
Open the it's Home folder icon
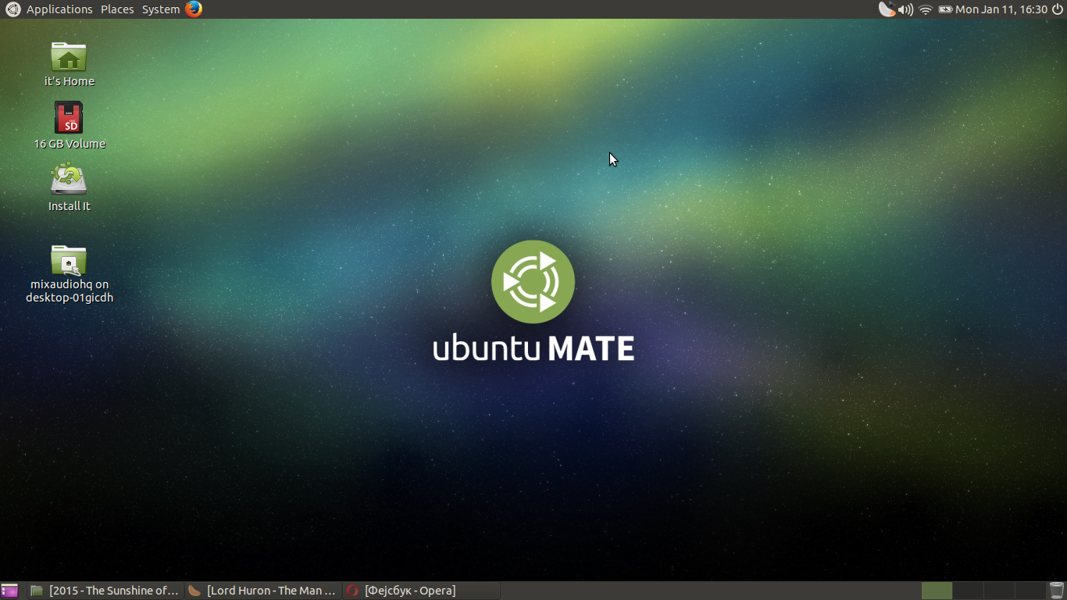tap(69, 57)
